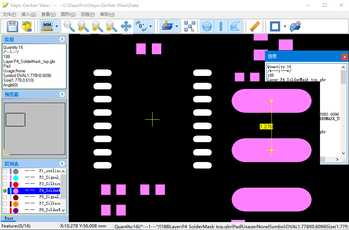349x230 pixels.
Task: Click the Base tab below layer list
Action: pos(9,218)
